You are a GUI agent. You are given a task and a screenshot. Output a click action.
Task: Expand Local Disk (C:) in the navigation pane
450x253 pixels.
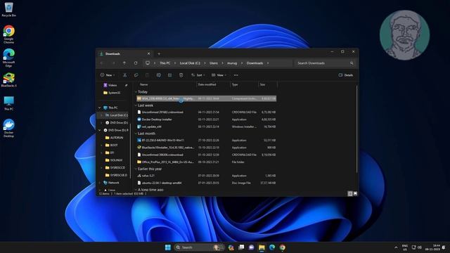(101, 115)
